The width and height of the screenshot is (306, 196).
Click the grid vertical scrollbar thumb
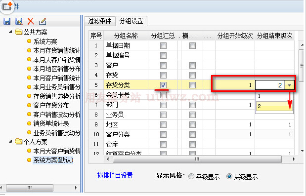(x=302, y=66)
